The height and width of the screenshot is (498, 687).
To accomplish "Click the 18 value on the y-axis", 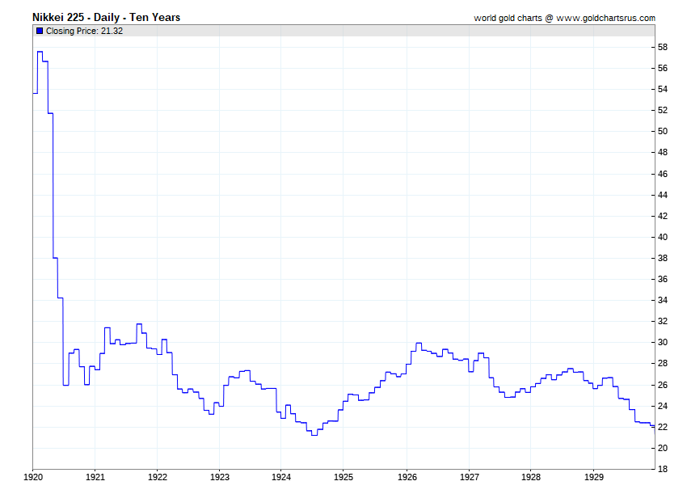I will pos(663,469).
